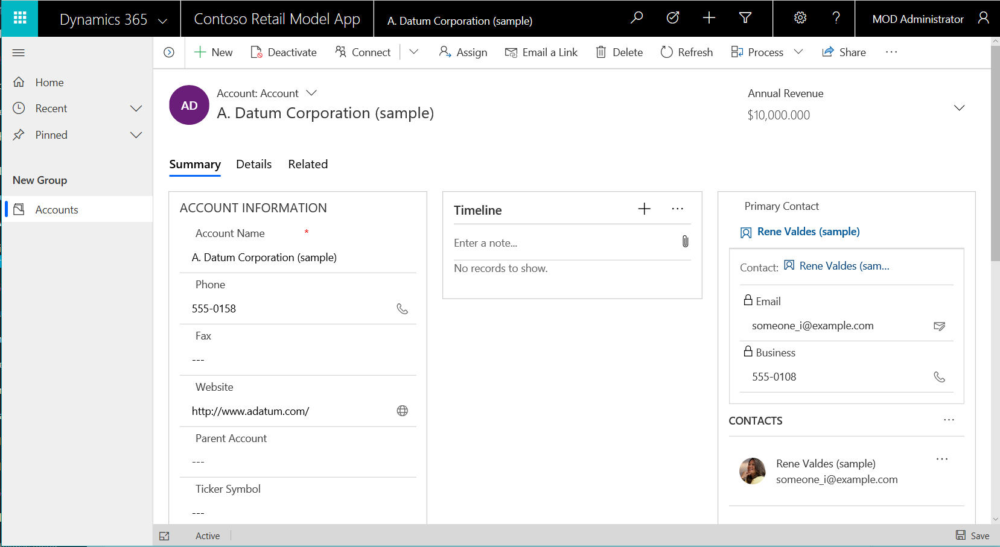
Task: Open Rene Valdes contact card ellipsis
Action: pos(941,459)
